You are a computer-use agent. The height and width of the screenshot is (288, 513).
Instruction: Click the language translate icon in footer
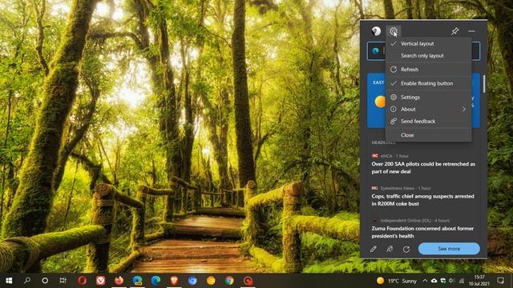coord(390,249)
